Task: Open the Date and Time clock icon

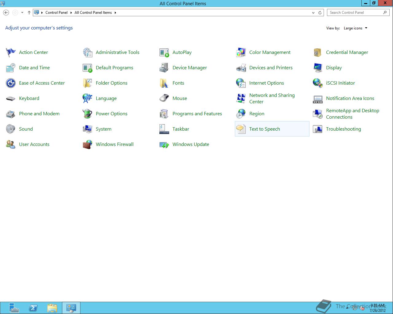Action: (x=11, y=68)
